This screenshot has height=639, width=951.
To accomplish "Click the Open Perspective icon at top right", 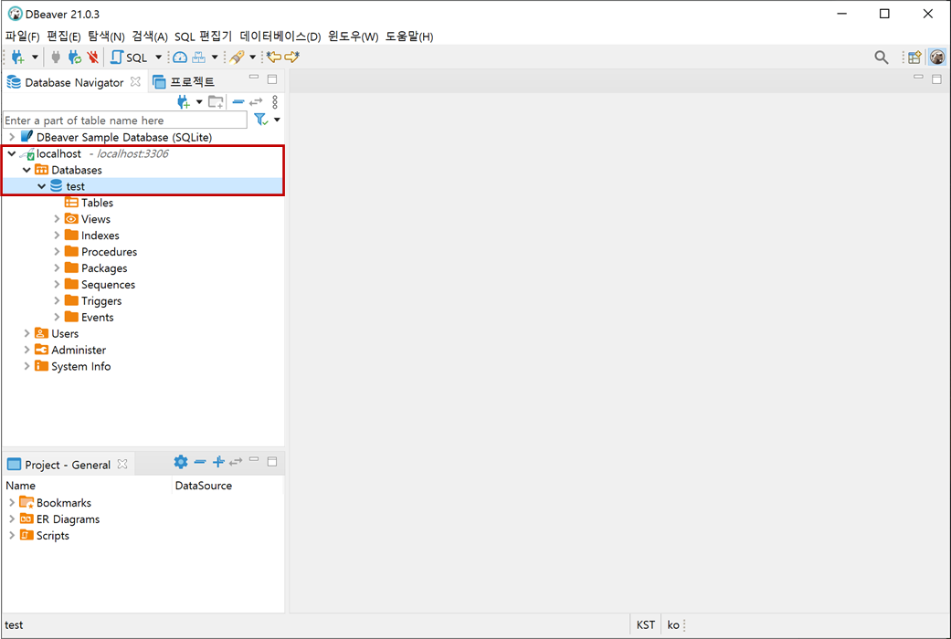I will click(x=914, y=57).
